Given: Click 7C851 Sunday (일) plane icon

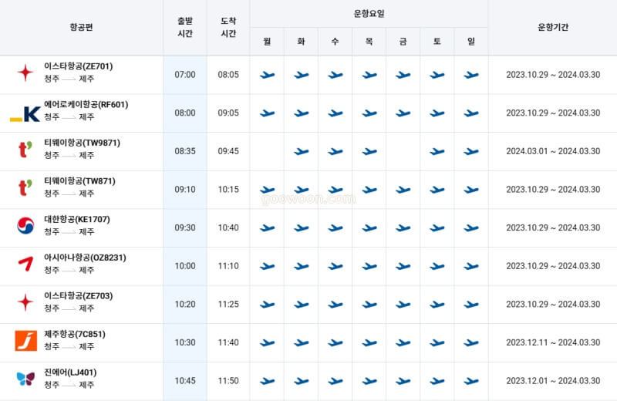Looking at the screenshot, I should pyautogui.click(x=471, y=342).
